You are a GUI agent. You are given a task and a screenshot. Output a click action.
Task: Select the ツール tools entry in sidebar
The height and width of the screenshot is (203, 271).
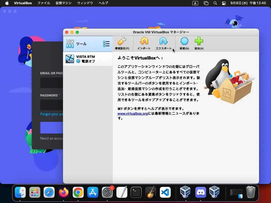(x=88, y=44)
